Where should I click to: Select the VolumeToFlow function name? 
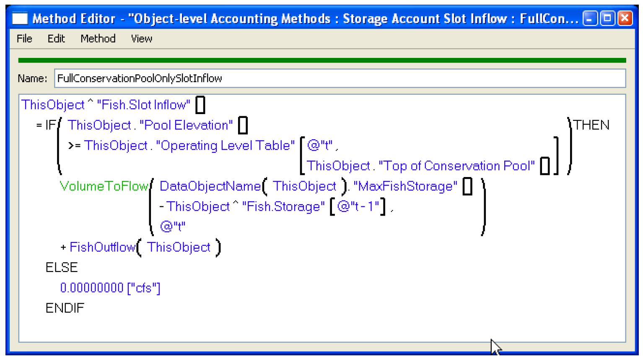point(104,186)
